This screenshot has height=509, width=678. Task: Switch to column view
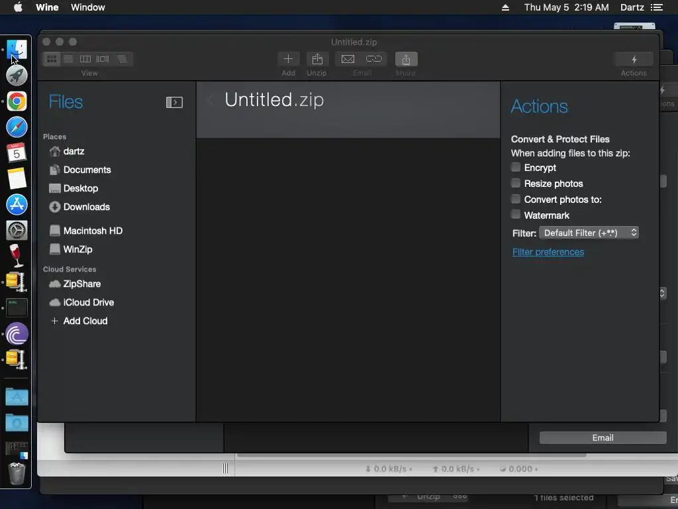85,59
